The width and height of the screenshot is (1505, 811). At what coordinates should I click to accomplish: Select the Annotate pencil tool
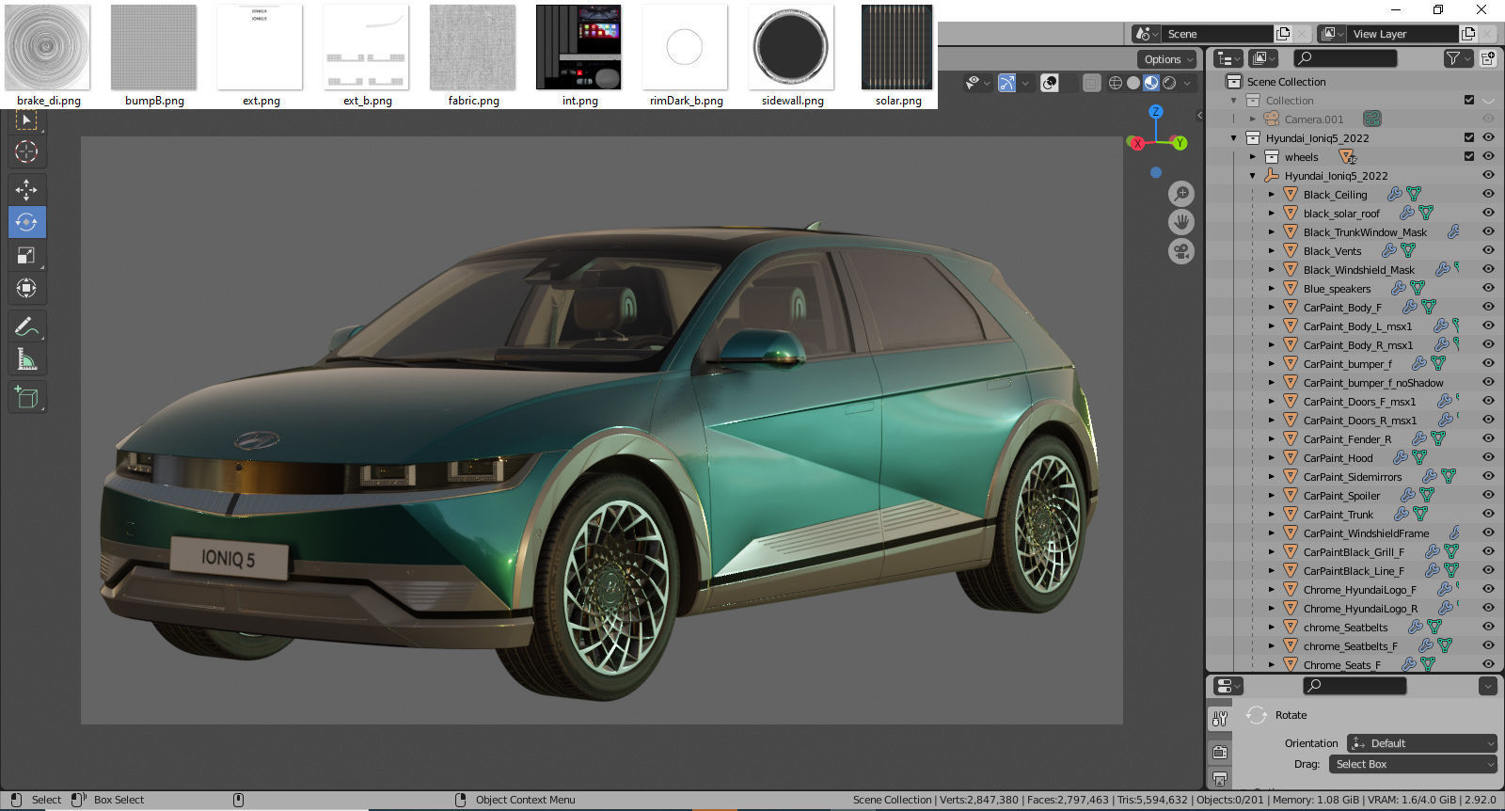pyautogui.click(x=26, y=327)
